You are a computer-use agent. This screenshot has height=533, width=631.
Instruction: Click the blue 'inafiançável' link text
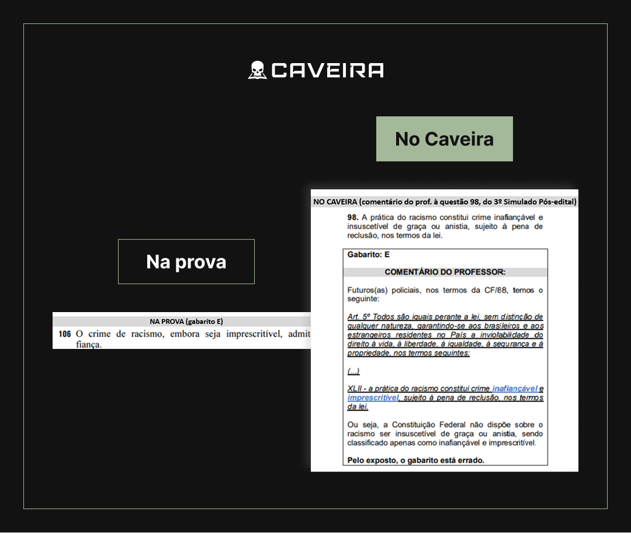tap(515, 389)
